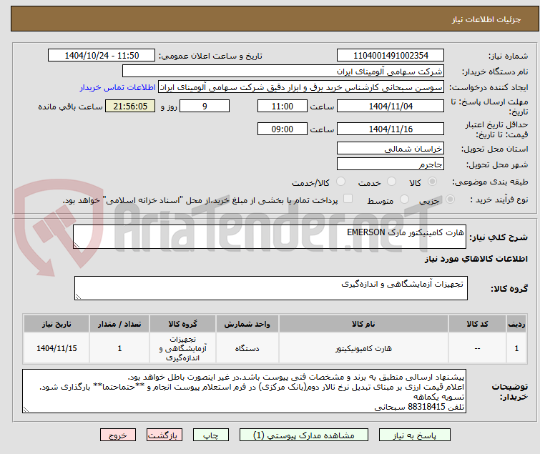This screenshot has width=540, height=454.
Task: Click the کد کالا column header
Action: (x=477, y=324)
